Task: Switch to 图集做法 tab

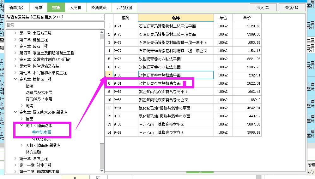Action: (x=99, y=8)
